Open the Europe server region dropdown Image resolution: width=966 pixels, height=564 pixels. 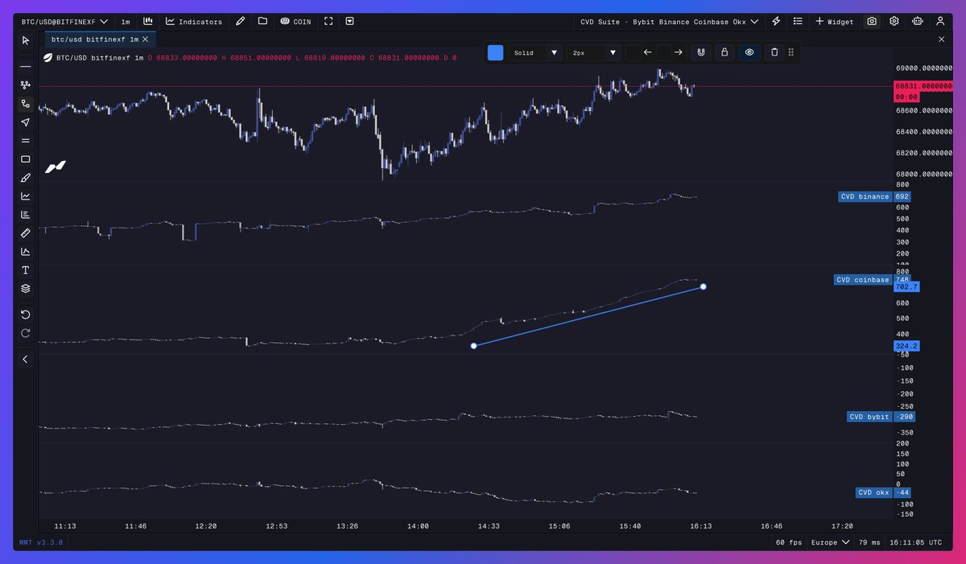pos(831,542)
